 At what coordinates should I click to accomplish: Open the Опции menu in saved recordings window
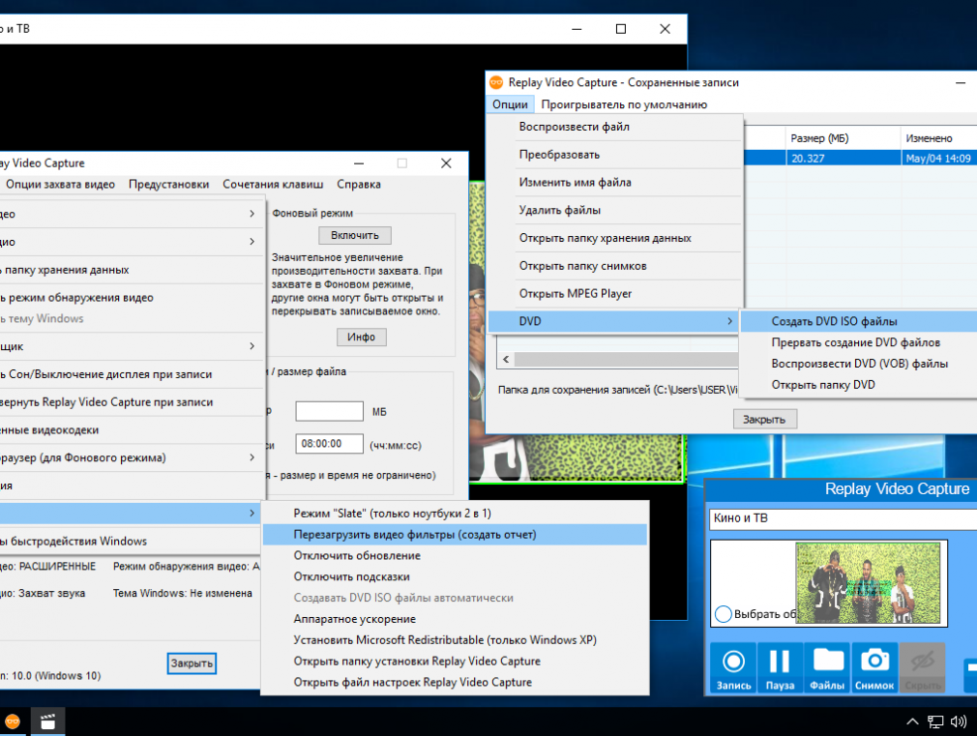[510, 104]
